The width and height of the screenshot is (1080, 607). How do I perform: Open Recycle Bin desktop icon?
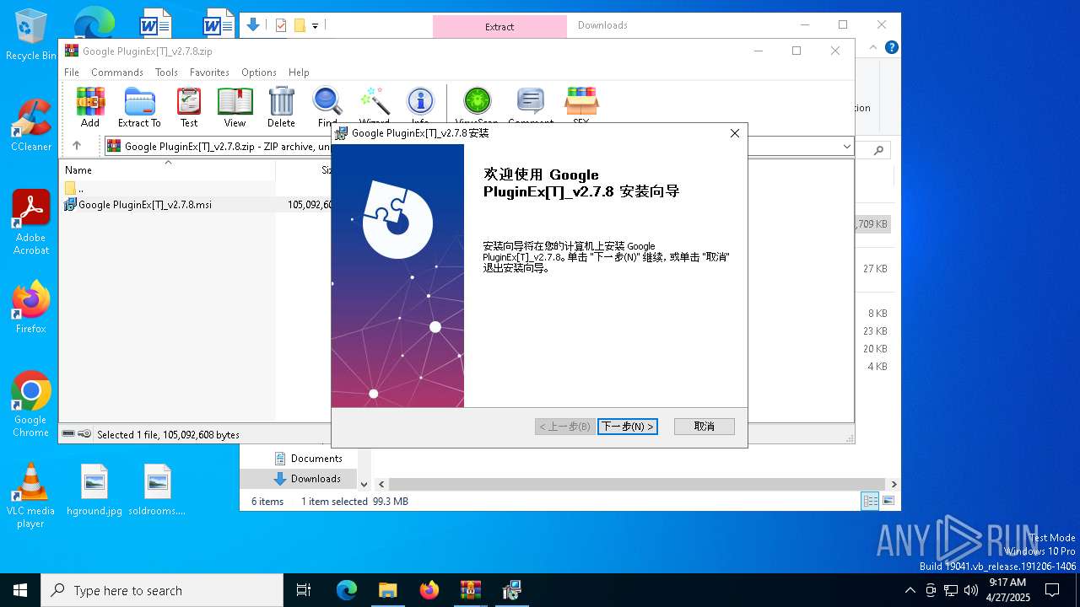pyautogui.click(x=31, y=35)
